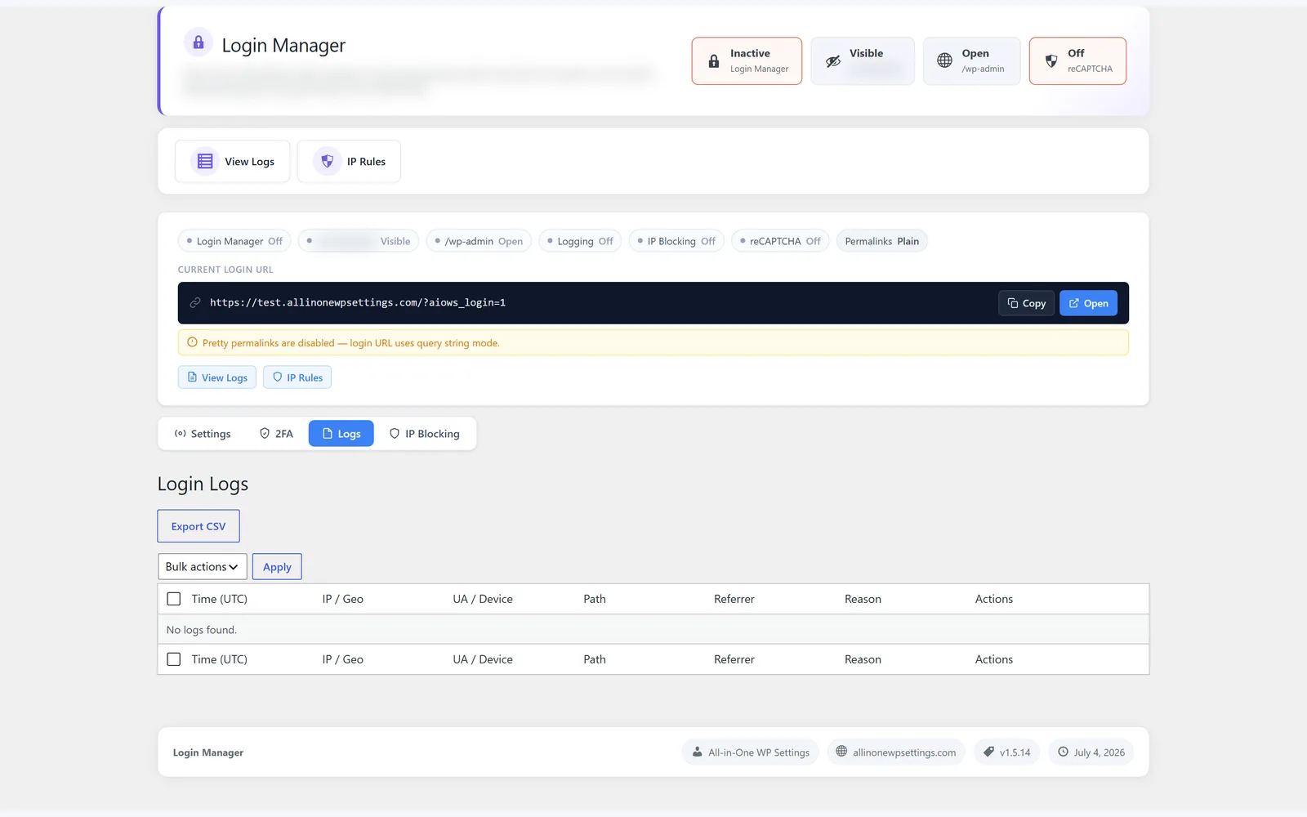Click the globe icon in the footer website badge
Screen dimensions: 1307x817
841,752
